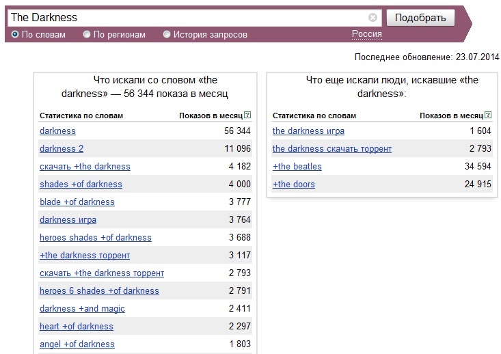Click the 'Подобрать' button
The height and width of the screenshot is (354, 501).
pyautogui.click(x=420, y=18)
